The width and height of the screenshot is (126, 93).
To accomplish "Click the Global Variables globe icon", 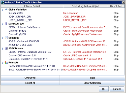I will [6, 10].
